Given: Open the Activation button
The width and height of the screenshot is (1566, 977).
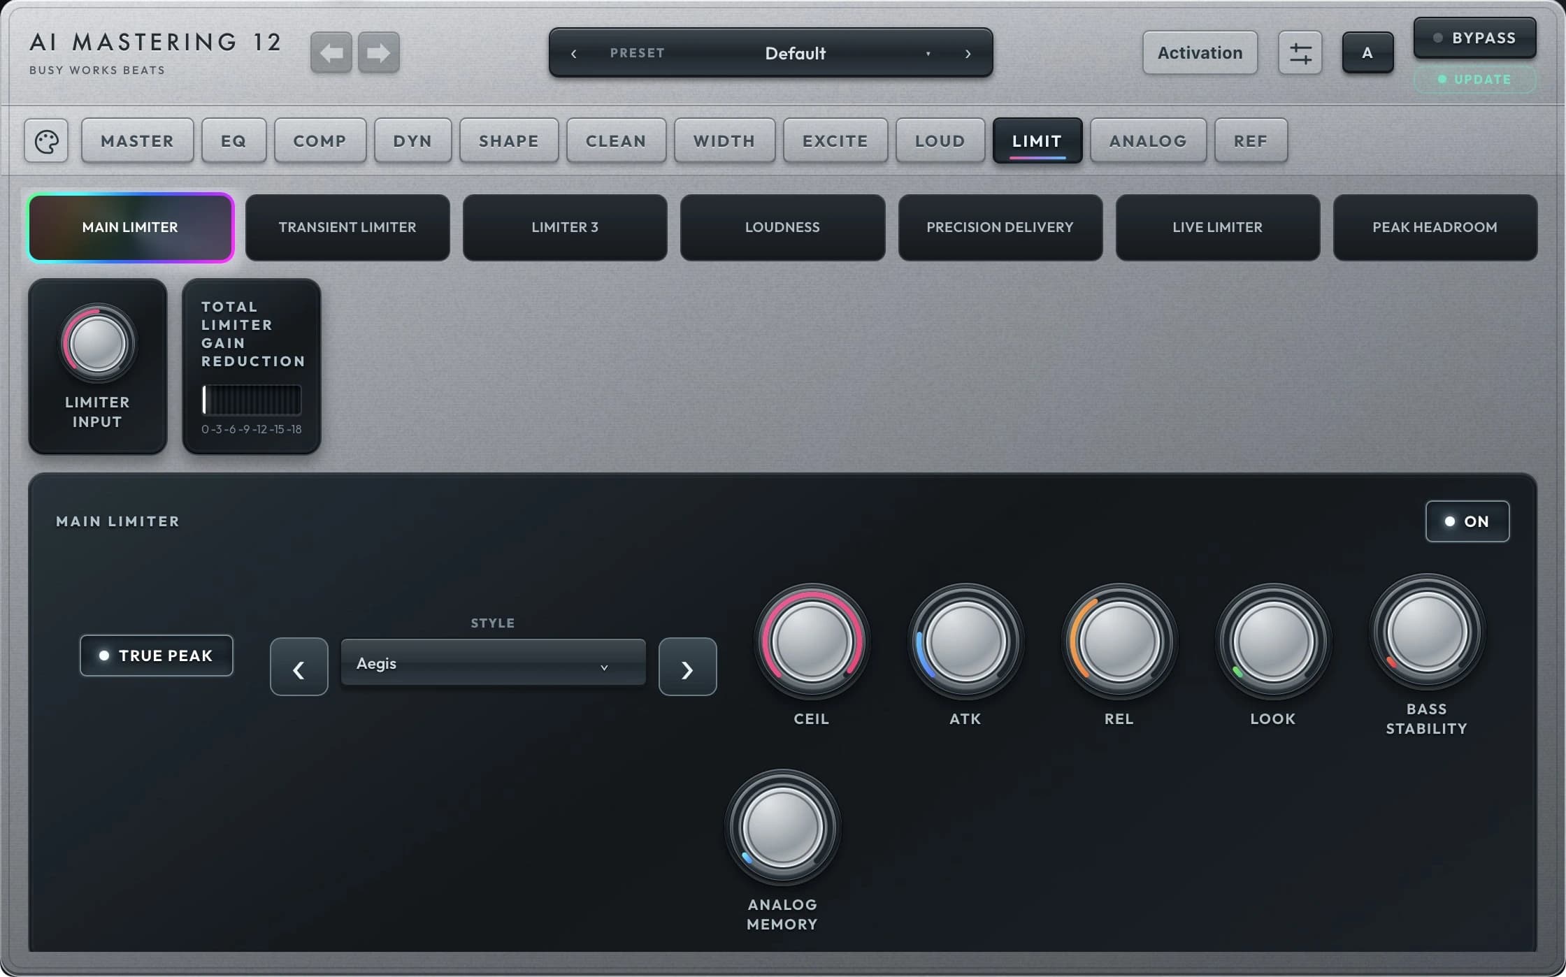Looking at the screenshot, I should 1200,53.
